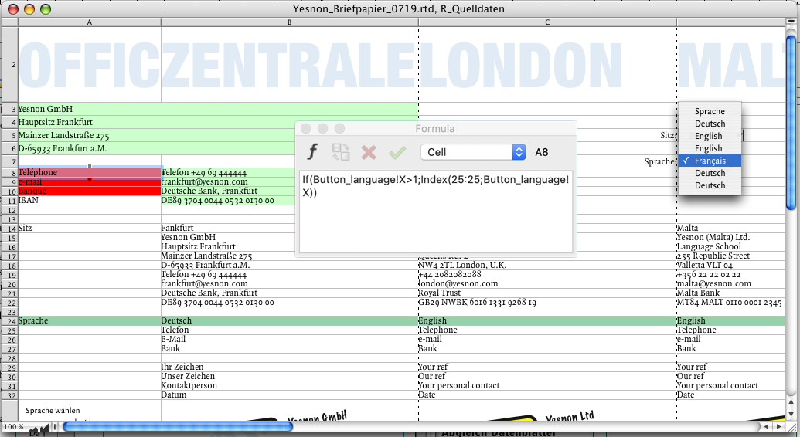Click the function insert f icon

[x=313, y=152]
